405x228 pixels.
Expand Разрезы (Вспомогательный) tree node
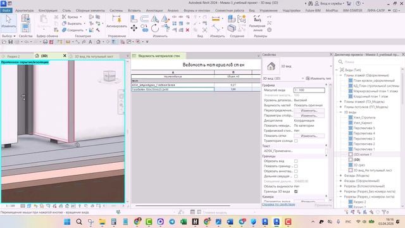340,186
